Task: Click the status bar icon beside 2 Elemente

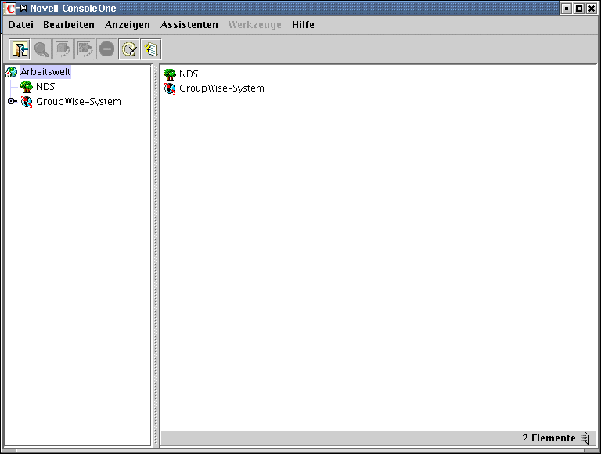Action: click(x=585, y=438)
